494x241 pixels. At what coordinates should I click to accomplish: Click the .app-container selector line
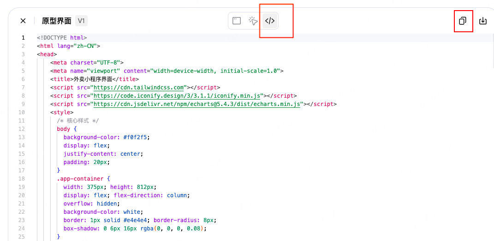(x=83, y=179)
